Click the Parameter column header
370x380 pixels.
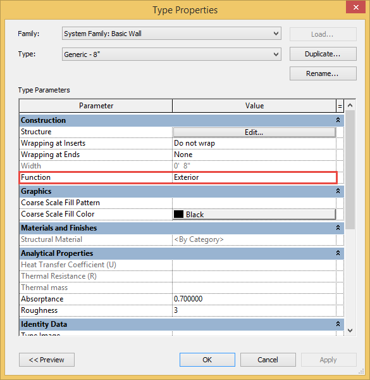pyautogui.click(x=96, y=106)
